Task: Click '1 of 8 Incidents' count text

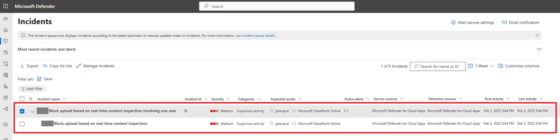Action: click(394, 66)
